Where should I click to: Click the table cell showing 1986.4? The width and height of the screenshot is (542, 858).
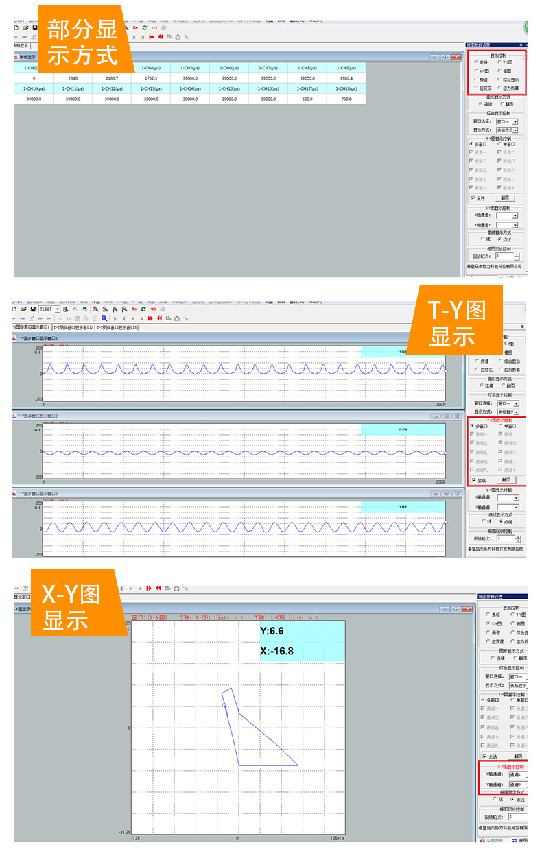click(346, 78)
